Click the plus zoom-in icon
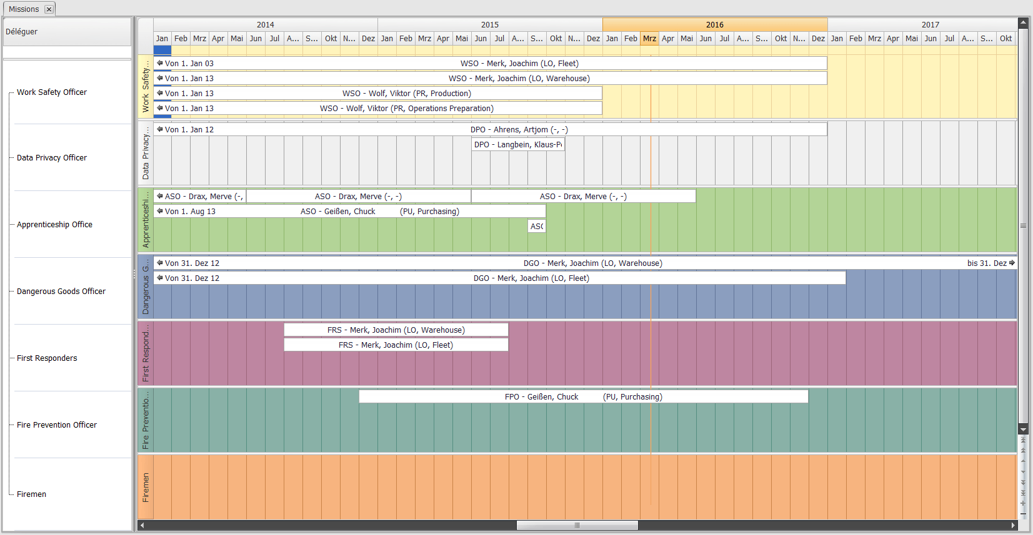The image size is (1033, 535). tap(1023, 503)
